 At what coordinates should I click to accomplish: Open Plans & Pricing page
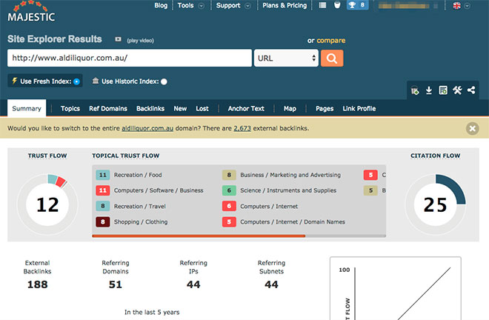click(285, 5)
